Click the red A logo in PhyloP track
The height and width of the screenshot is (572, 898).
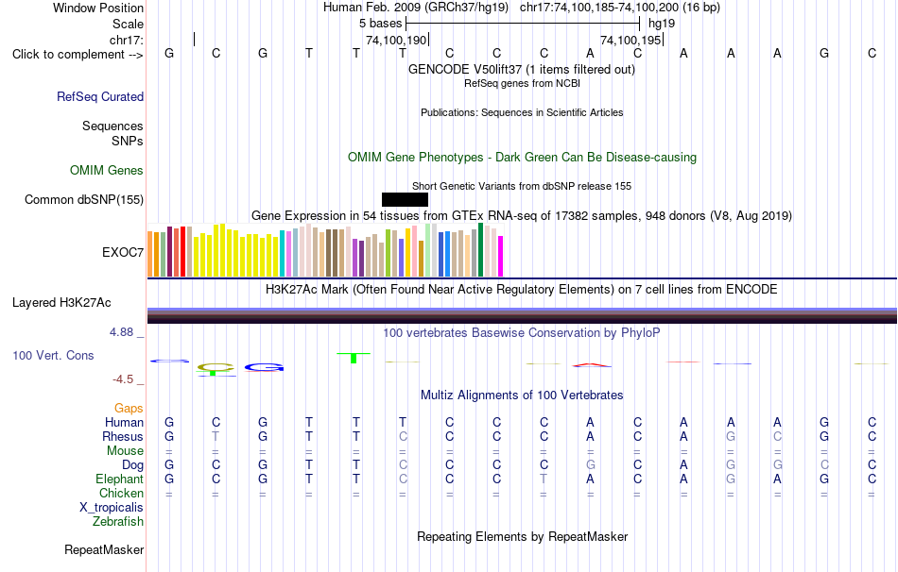[591, 365]
